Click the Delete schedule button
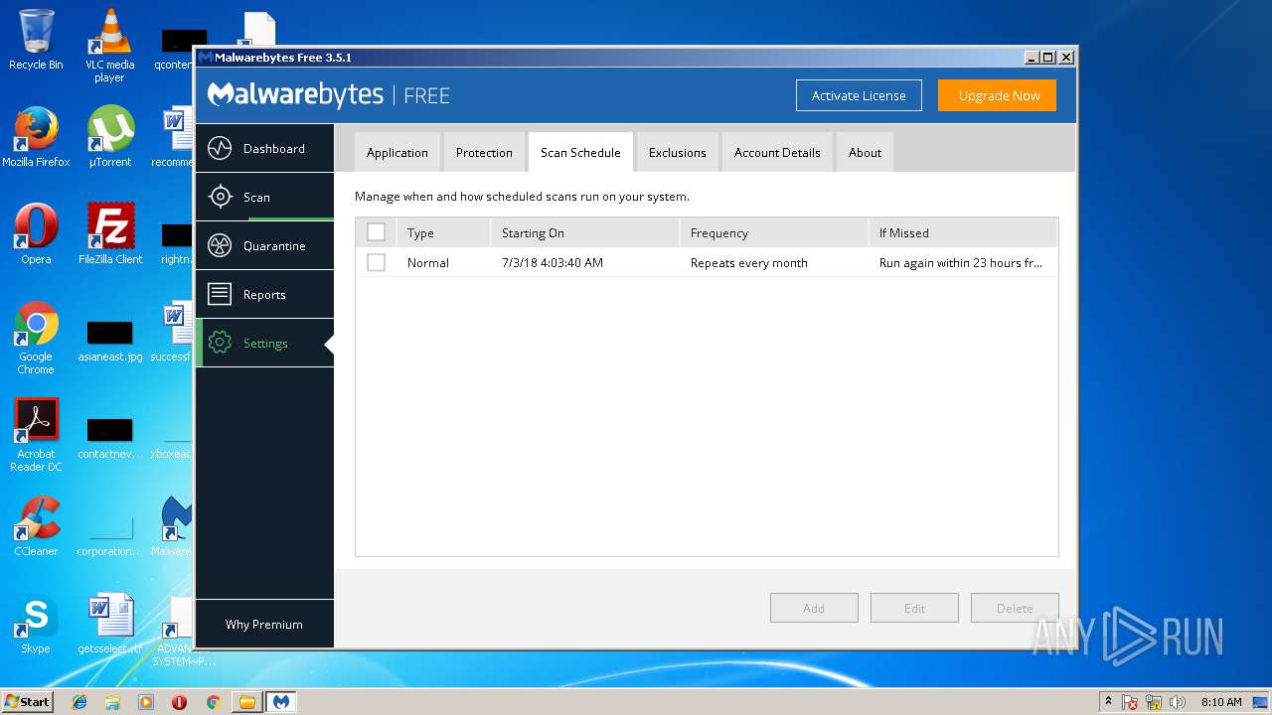The width and height of the screenshot is (1272, 715). [1015, 609]
